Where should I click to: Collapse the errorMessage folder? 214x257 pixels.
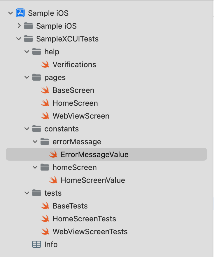coord(35,142)
